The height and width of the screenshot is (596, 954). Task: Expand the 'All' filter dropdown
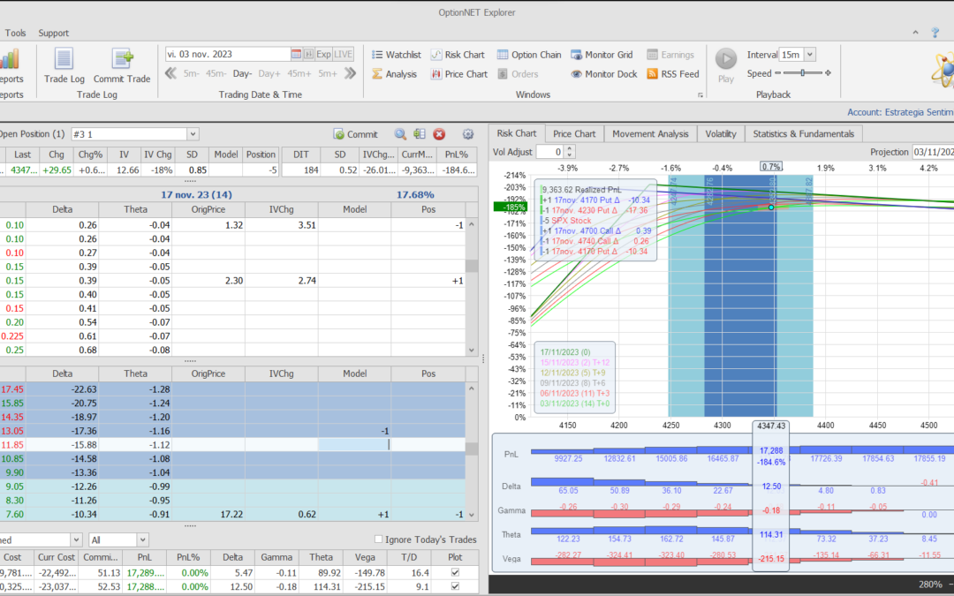click(142, 539)
